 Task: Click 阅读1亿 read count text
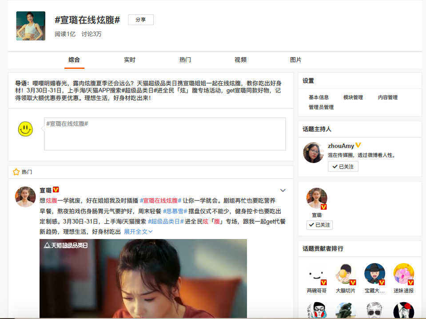click(x=65, y=34)
